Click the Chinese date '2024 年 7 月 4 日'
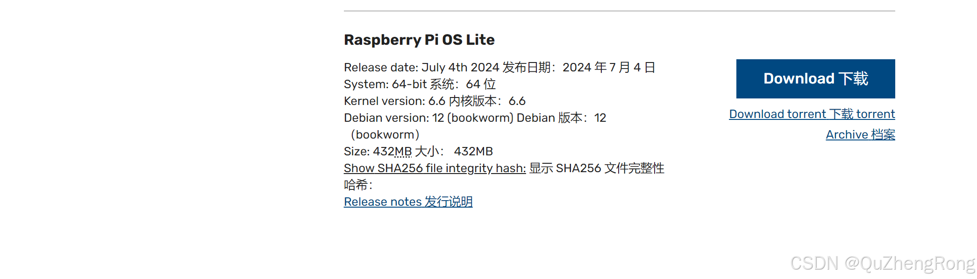This screenshot has height=279, width=977. click(608, 68)
